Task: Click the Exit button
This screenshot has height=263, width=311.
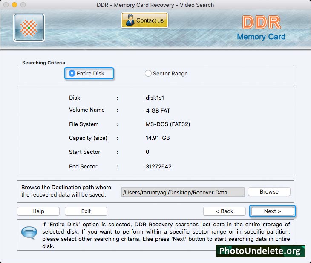Action: point(86,211)
